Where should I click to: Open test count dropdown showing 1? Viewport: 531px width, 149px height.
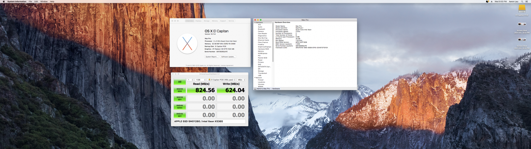tap(190, 80)
